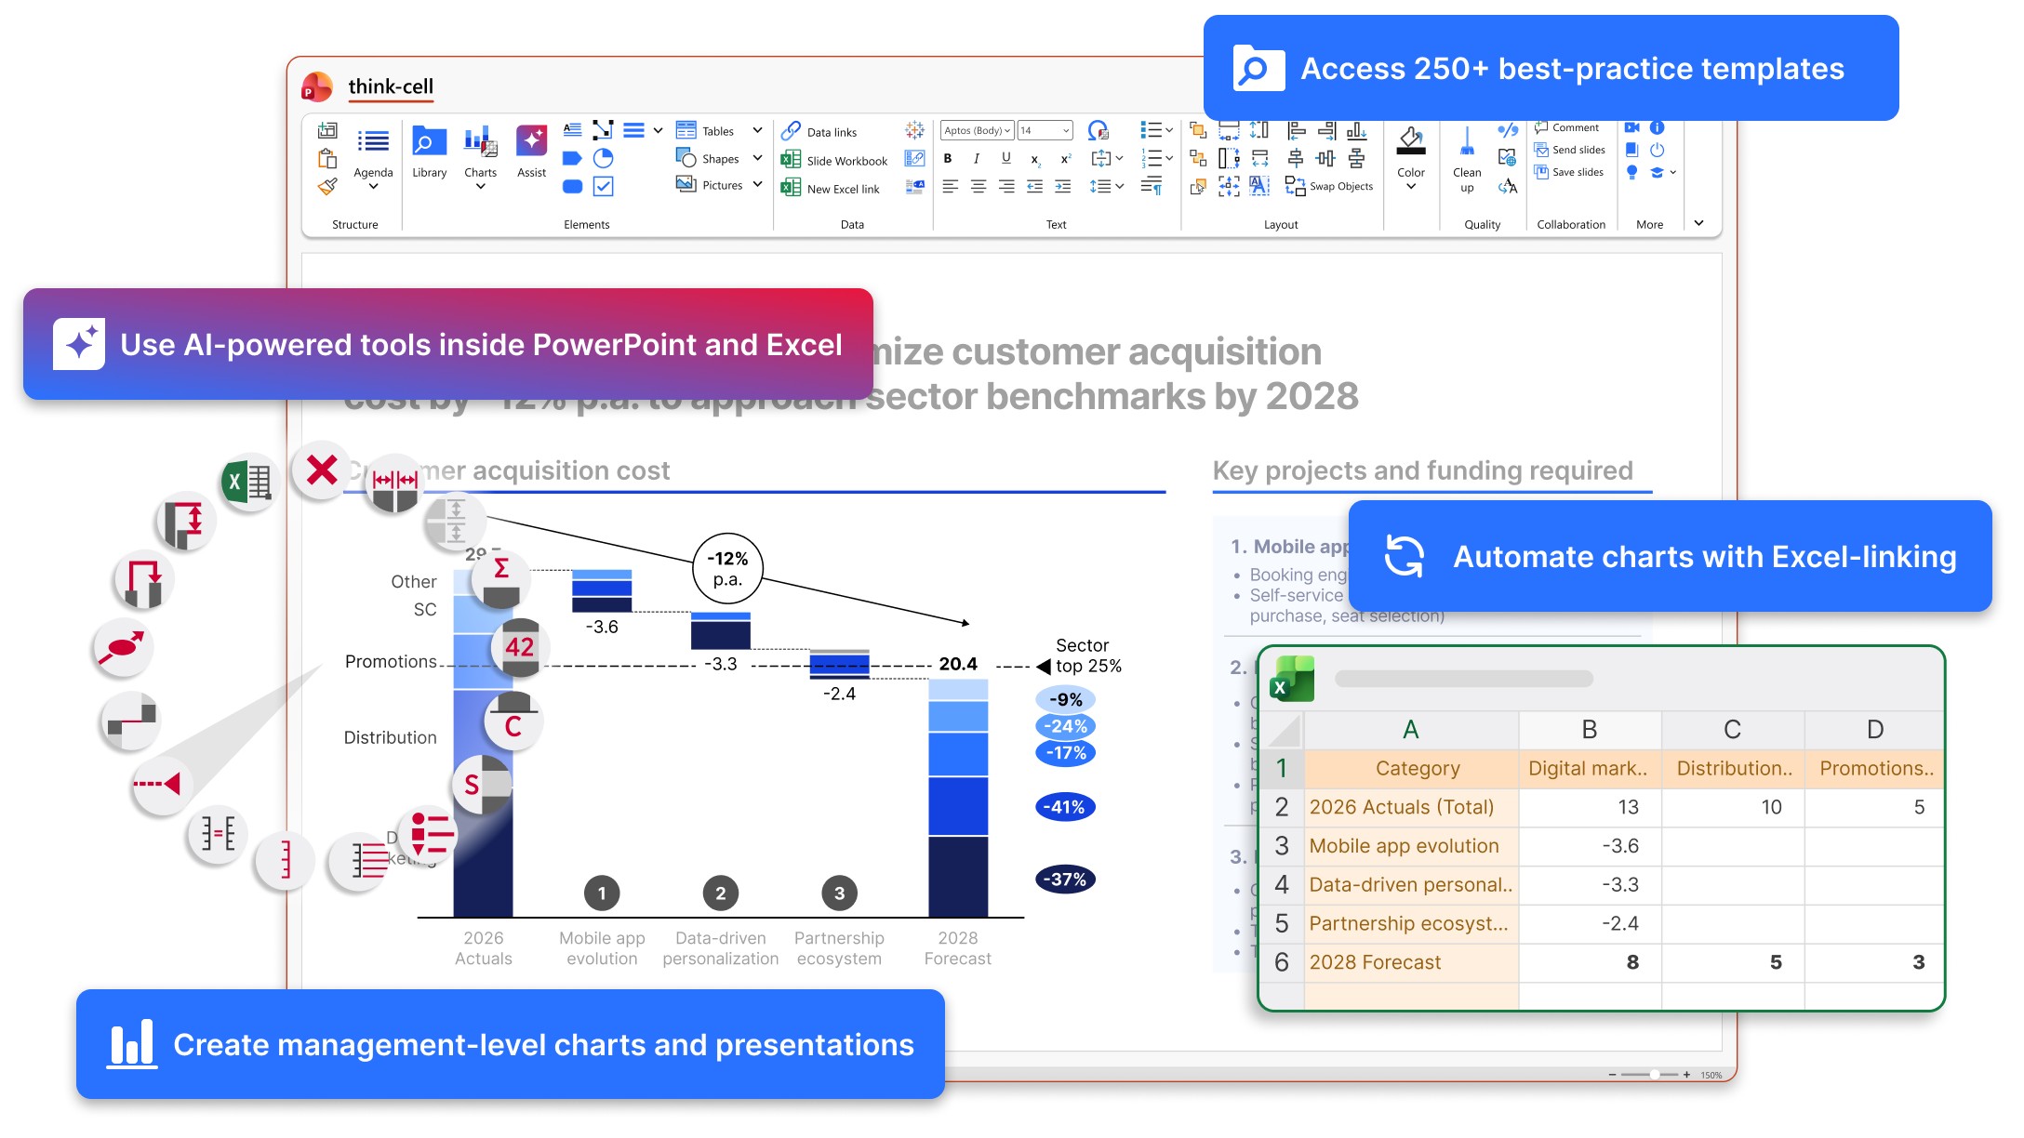
Task: Insert a Harvey ball element
Action: pyautogui.click(x=604, y=158)
